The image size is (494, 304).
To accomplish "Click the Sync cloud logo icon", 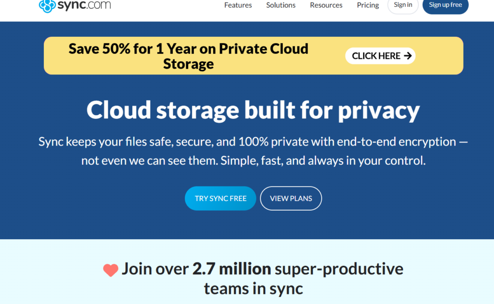I will 47,5.
